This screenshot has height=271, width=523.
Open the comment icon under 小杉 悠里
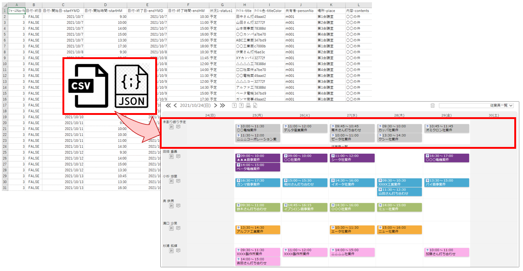coord(179,181)
